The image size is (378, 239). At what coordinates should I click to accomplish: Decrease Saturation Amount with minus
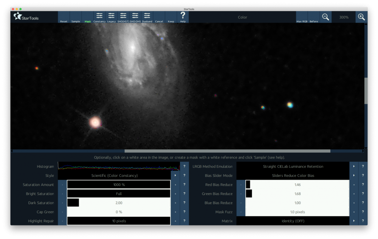point(62,185)
